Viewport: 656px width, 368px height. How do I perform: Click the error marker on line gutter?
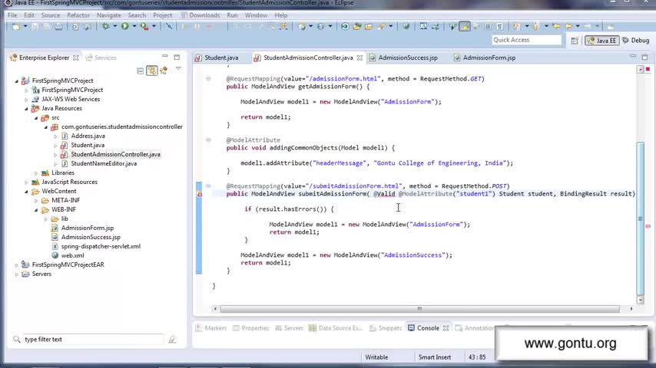tap(199, 194)
